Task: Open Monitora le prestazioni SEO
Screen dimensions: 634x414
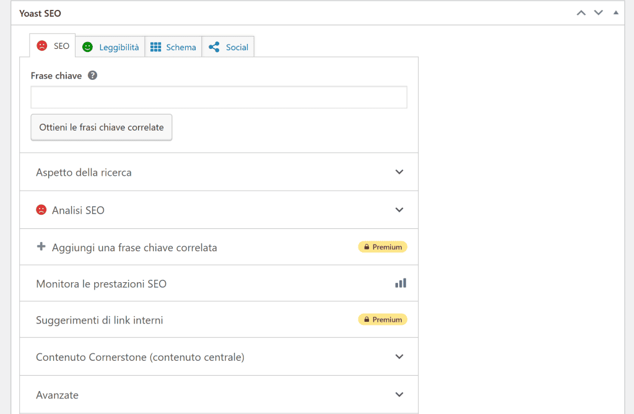Action: pyautogui.click(x=219, y=283)
